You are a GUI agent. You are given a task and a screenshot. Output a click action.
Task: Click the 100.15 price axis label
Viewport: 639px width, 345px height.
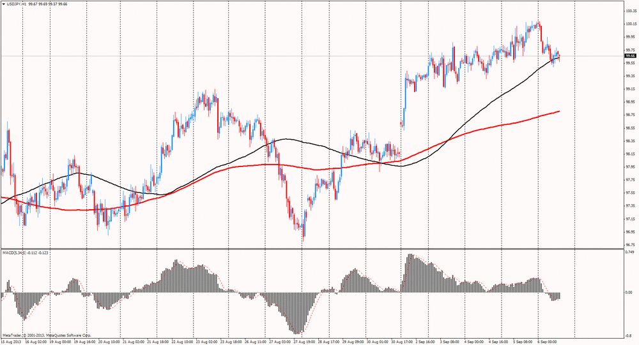tap(631, 24)
